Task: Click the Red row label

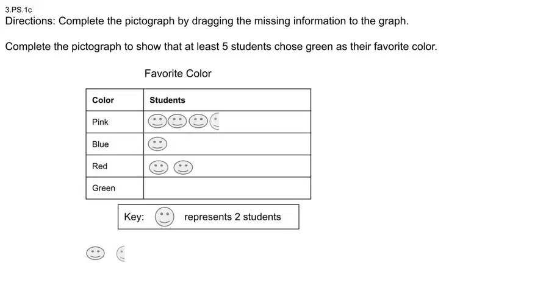Action: click(100, 166)
